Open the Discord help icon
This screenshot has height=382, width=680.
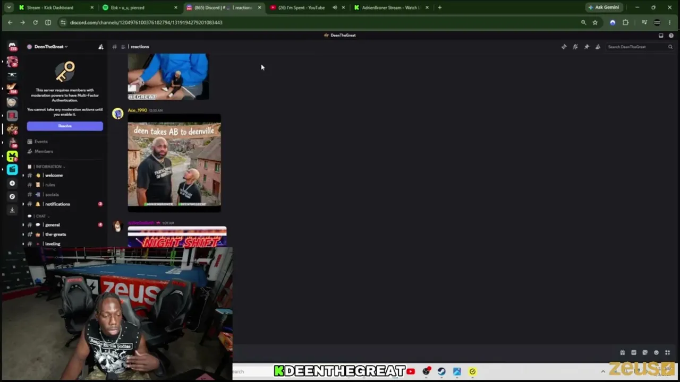pyautogui.click(x=671, y=36)
